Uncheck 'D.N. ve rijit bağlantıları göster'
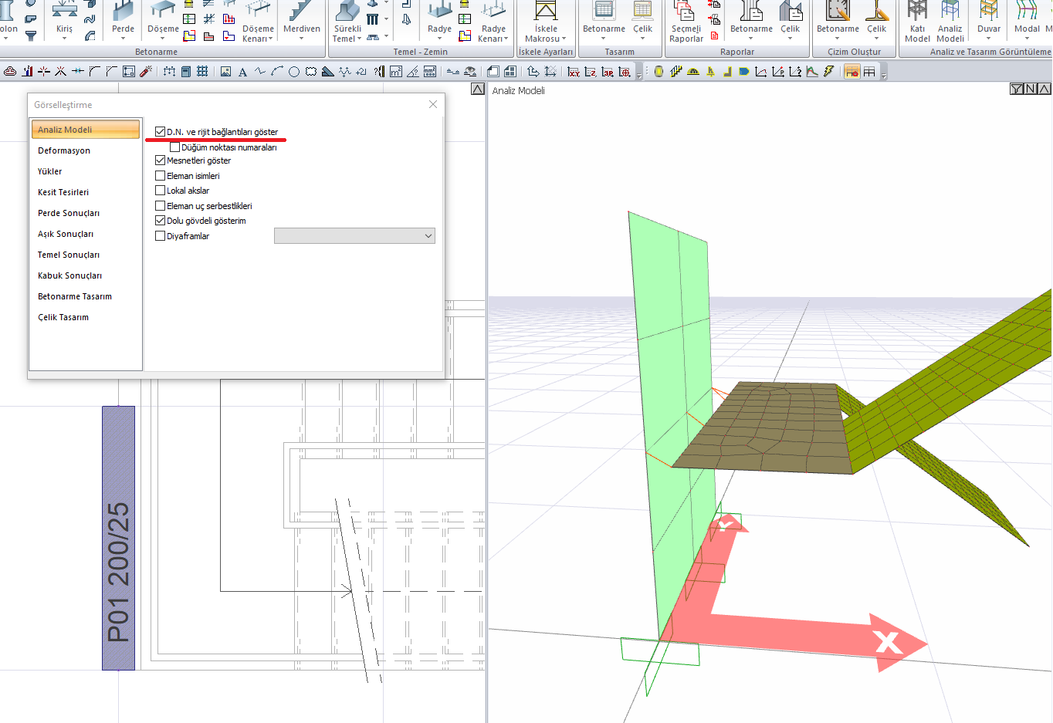This screenshot has width=1053, height=723. [160, 132]
